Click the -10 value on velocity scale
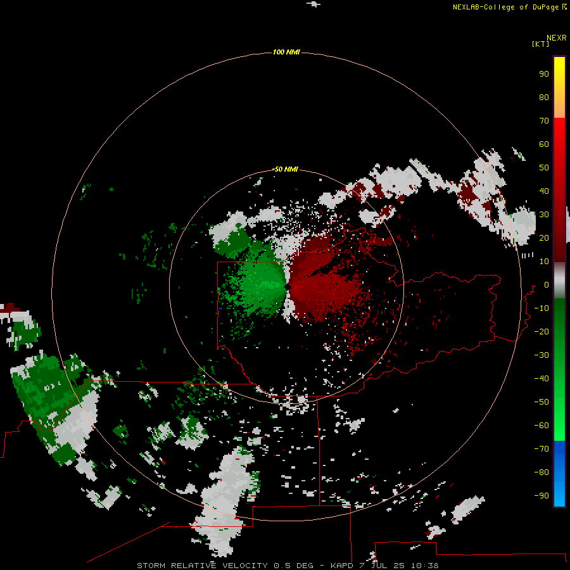 point(541,308)
